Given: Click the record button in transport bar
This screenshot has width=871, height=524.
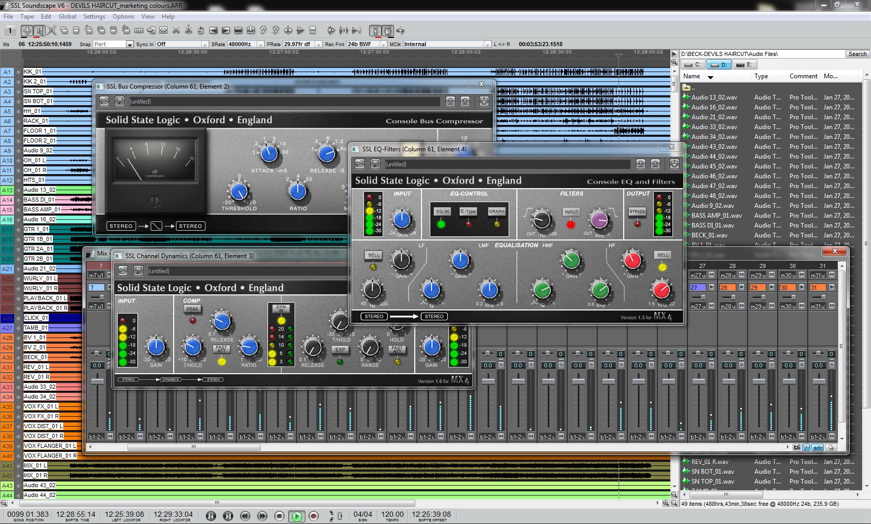Looking at the screenshot, I should click(x=313, y=516).
